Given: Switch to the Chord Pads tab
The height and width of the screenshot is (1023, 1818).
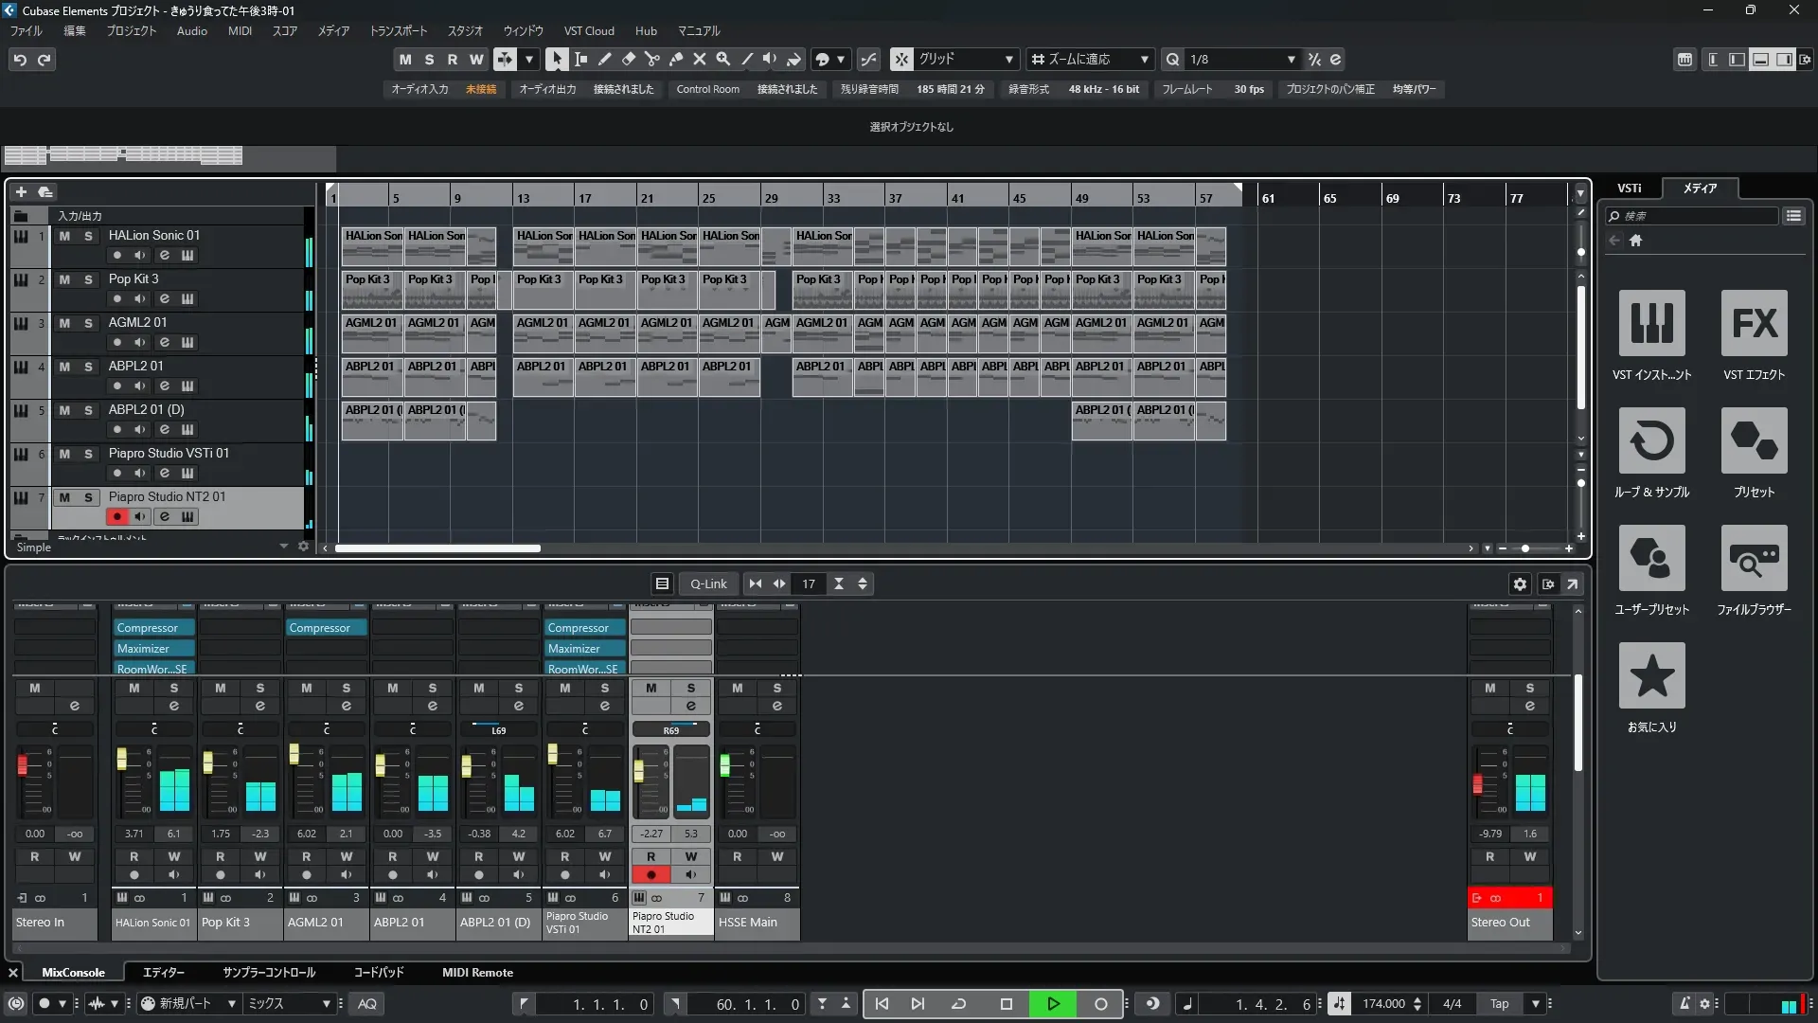Looking at the screenshot, I should (378, 972).
